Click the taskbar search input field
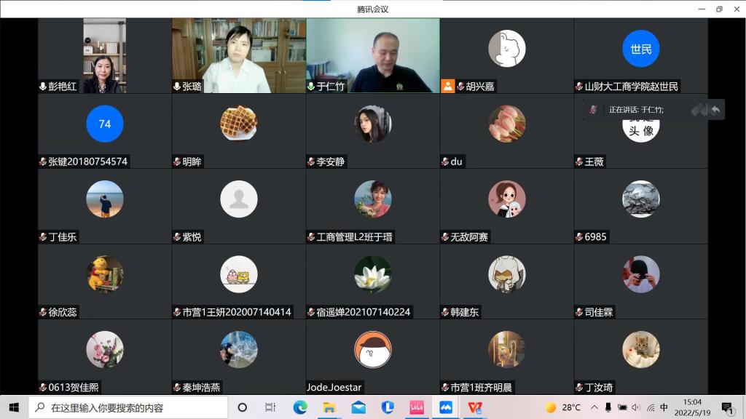This screenshot has height=419, width=746. coord(128,407)
